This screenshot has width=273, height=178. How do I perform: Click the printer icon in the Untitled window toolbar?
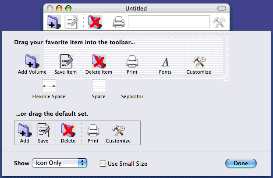coord(118,22)
